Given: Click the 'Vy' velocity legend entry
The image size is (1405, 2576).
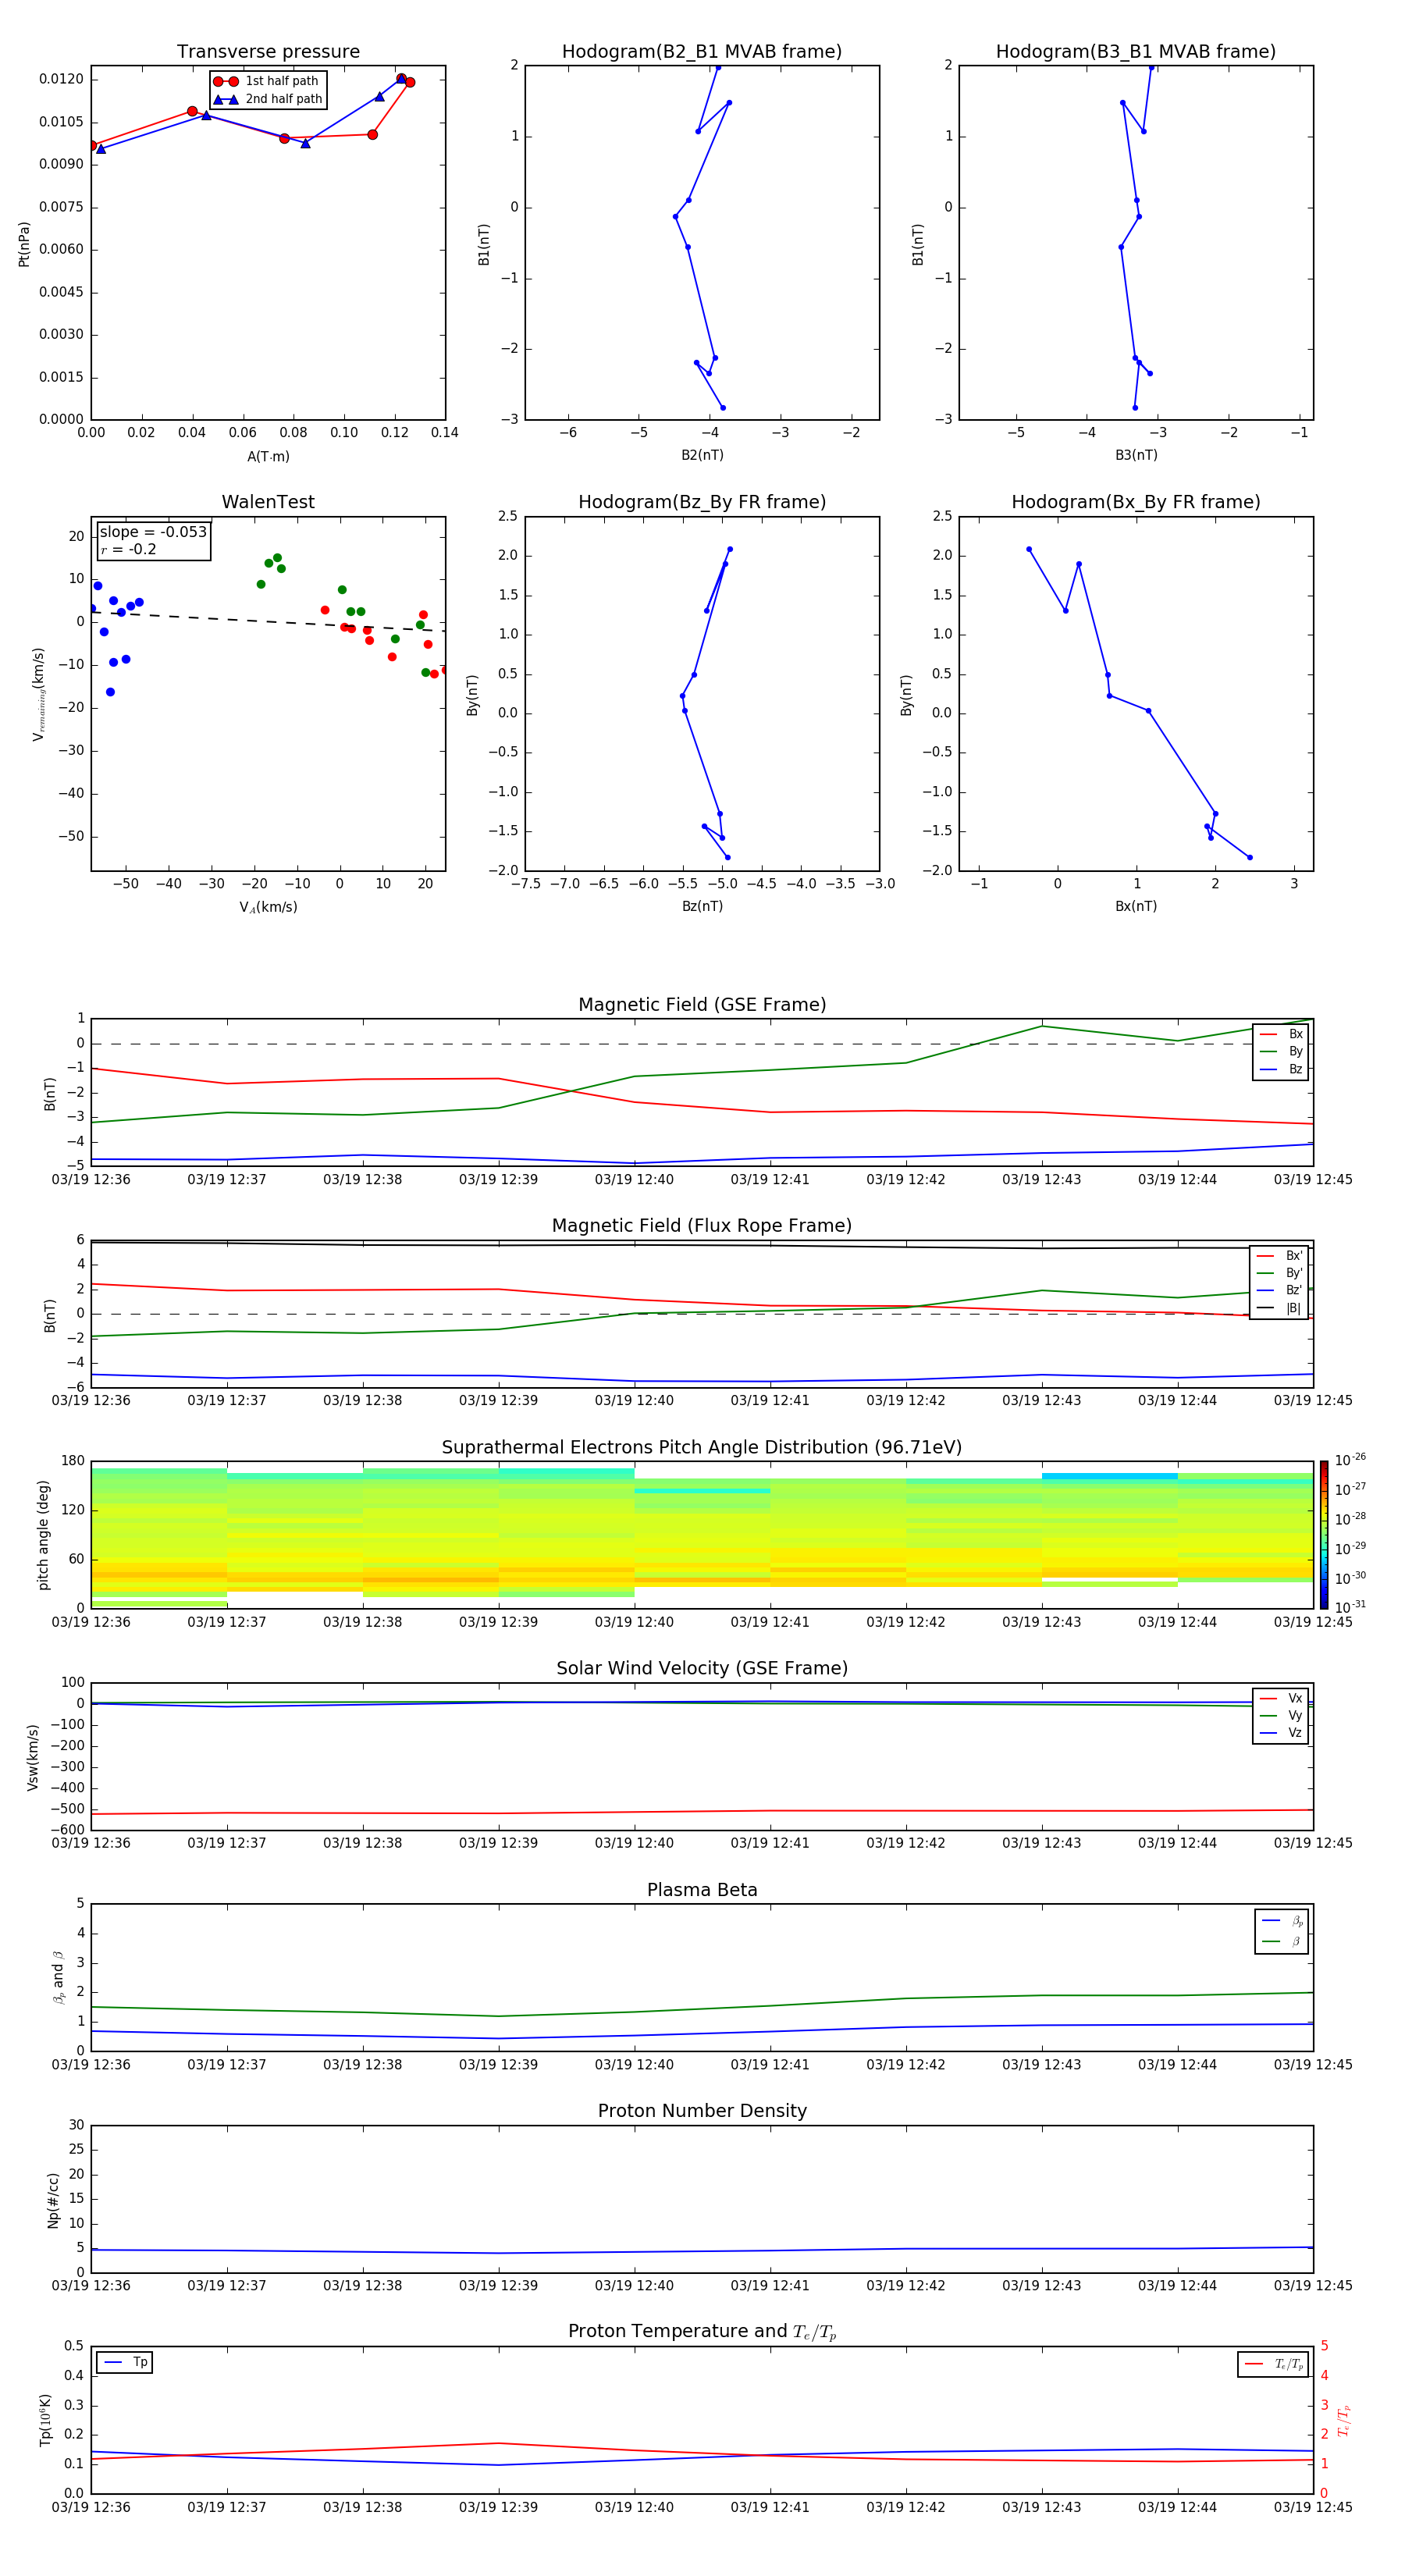Looking at the screenshot, I should click(1281, 1716).
